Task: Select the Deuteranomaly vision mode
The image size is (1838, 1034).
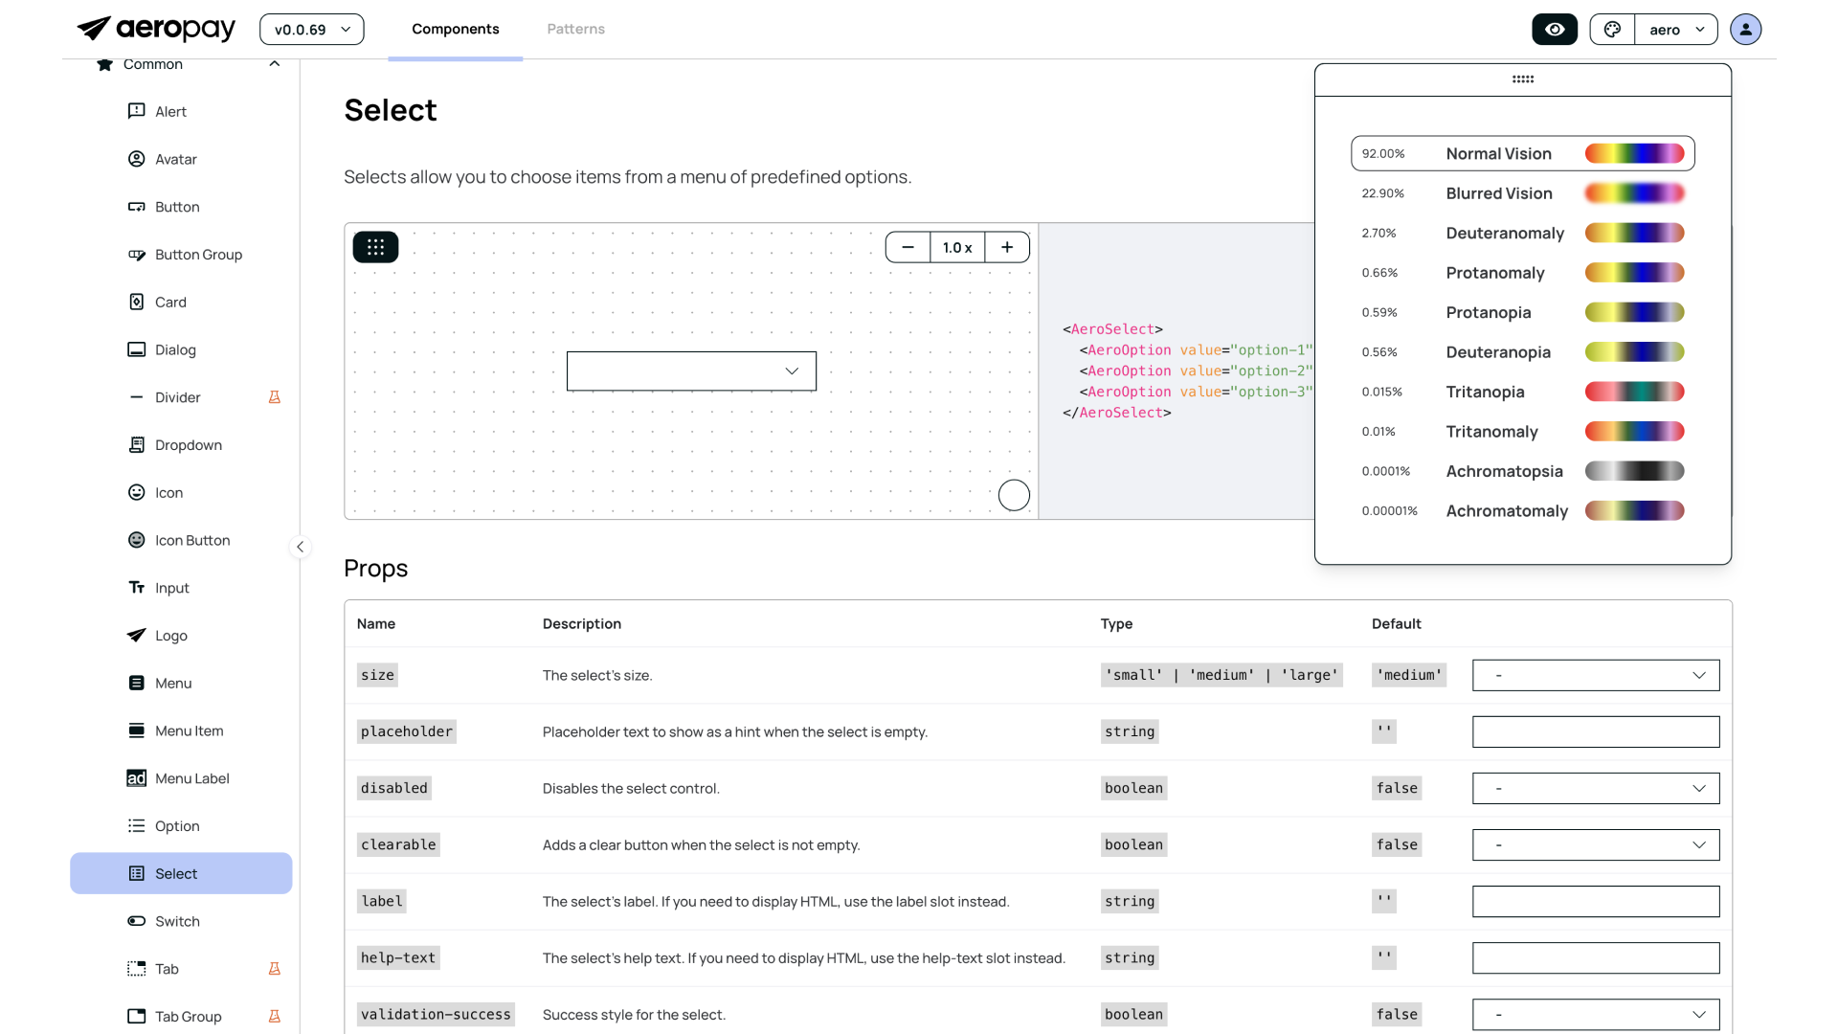Action: (x=1504, y=233)
